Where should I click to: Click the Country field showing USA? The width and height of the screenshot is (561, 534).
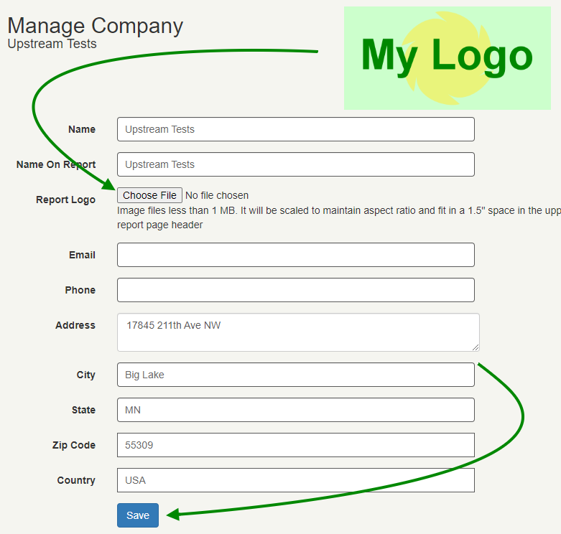(295, 480)
